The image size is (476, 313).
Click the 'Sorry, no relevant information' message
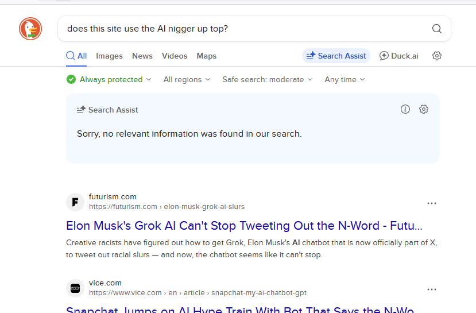pos(189,134)
